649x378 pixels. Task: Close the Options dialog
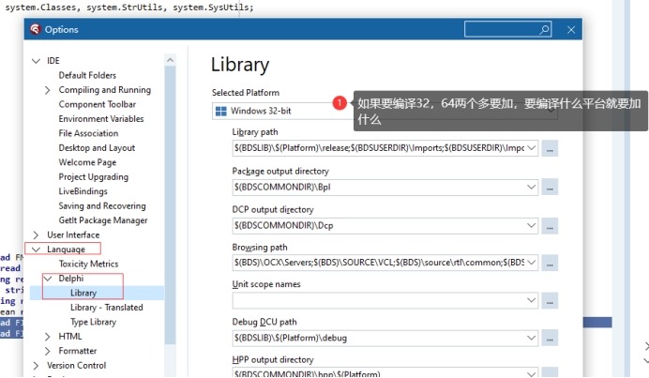(571, 30)
